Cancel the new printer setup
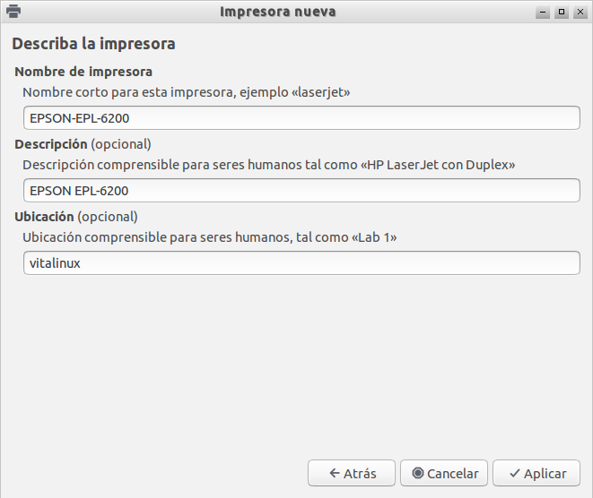The image size is (593, 498). pos(444,473)
